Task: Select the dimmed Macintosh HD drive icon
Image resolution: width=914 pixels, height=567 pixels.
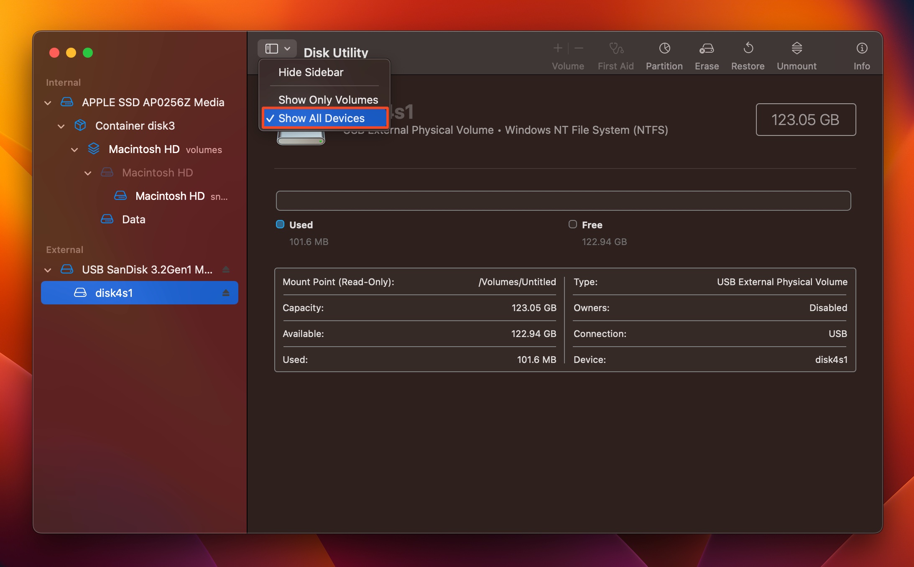Action: click(107, 172)
